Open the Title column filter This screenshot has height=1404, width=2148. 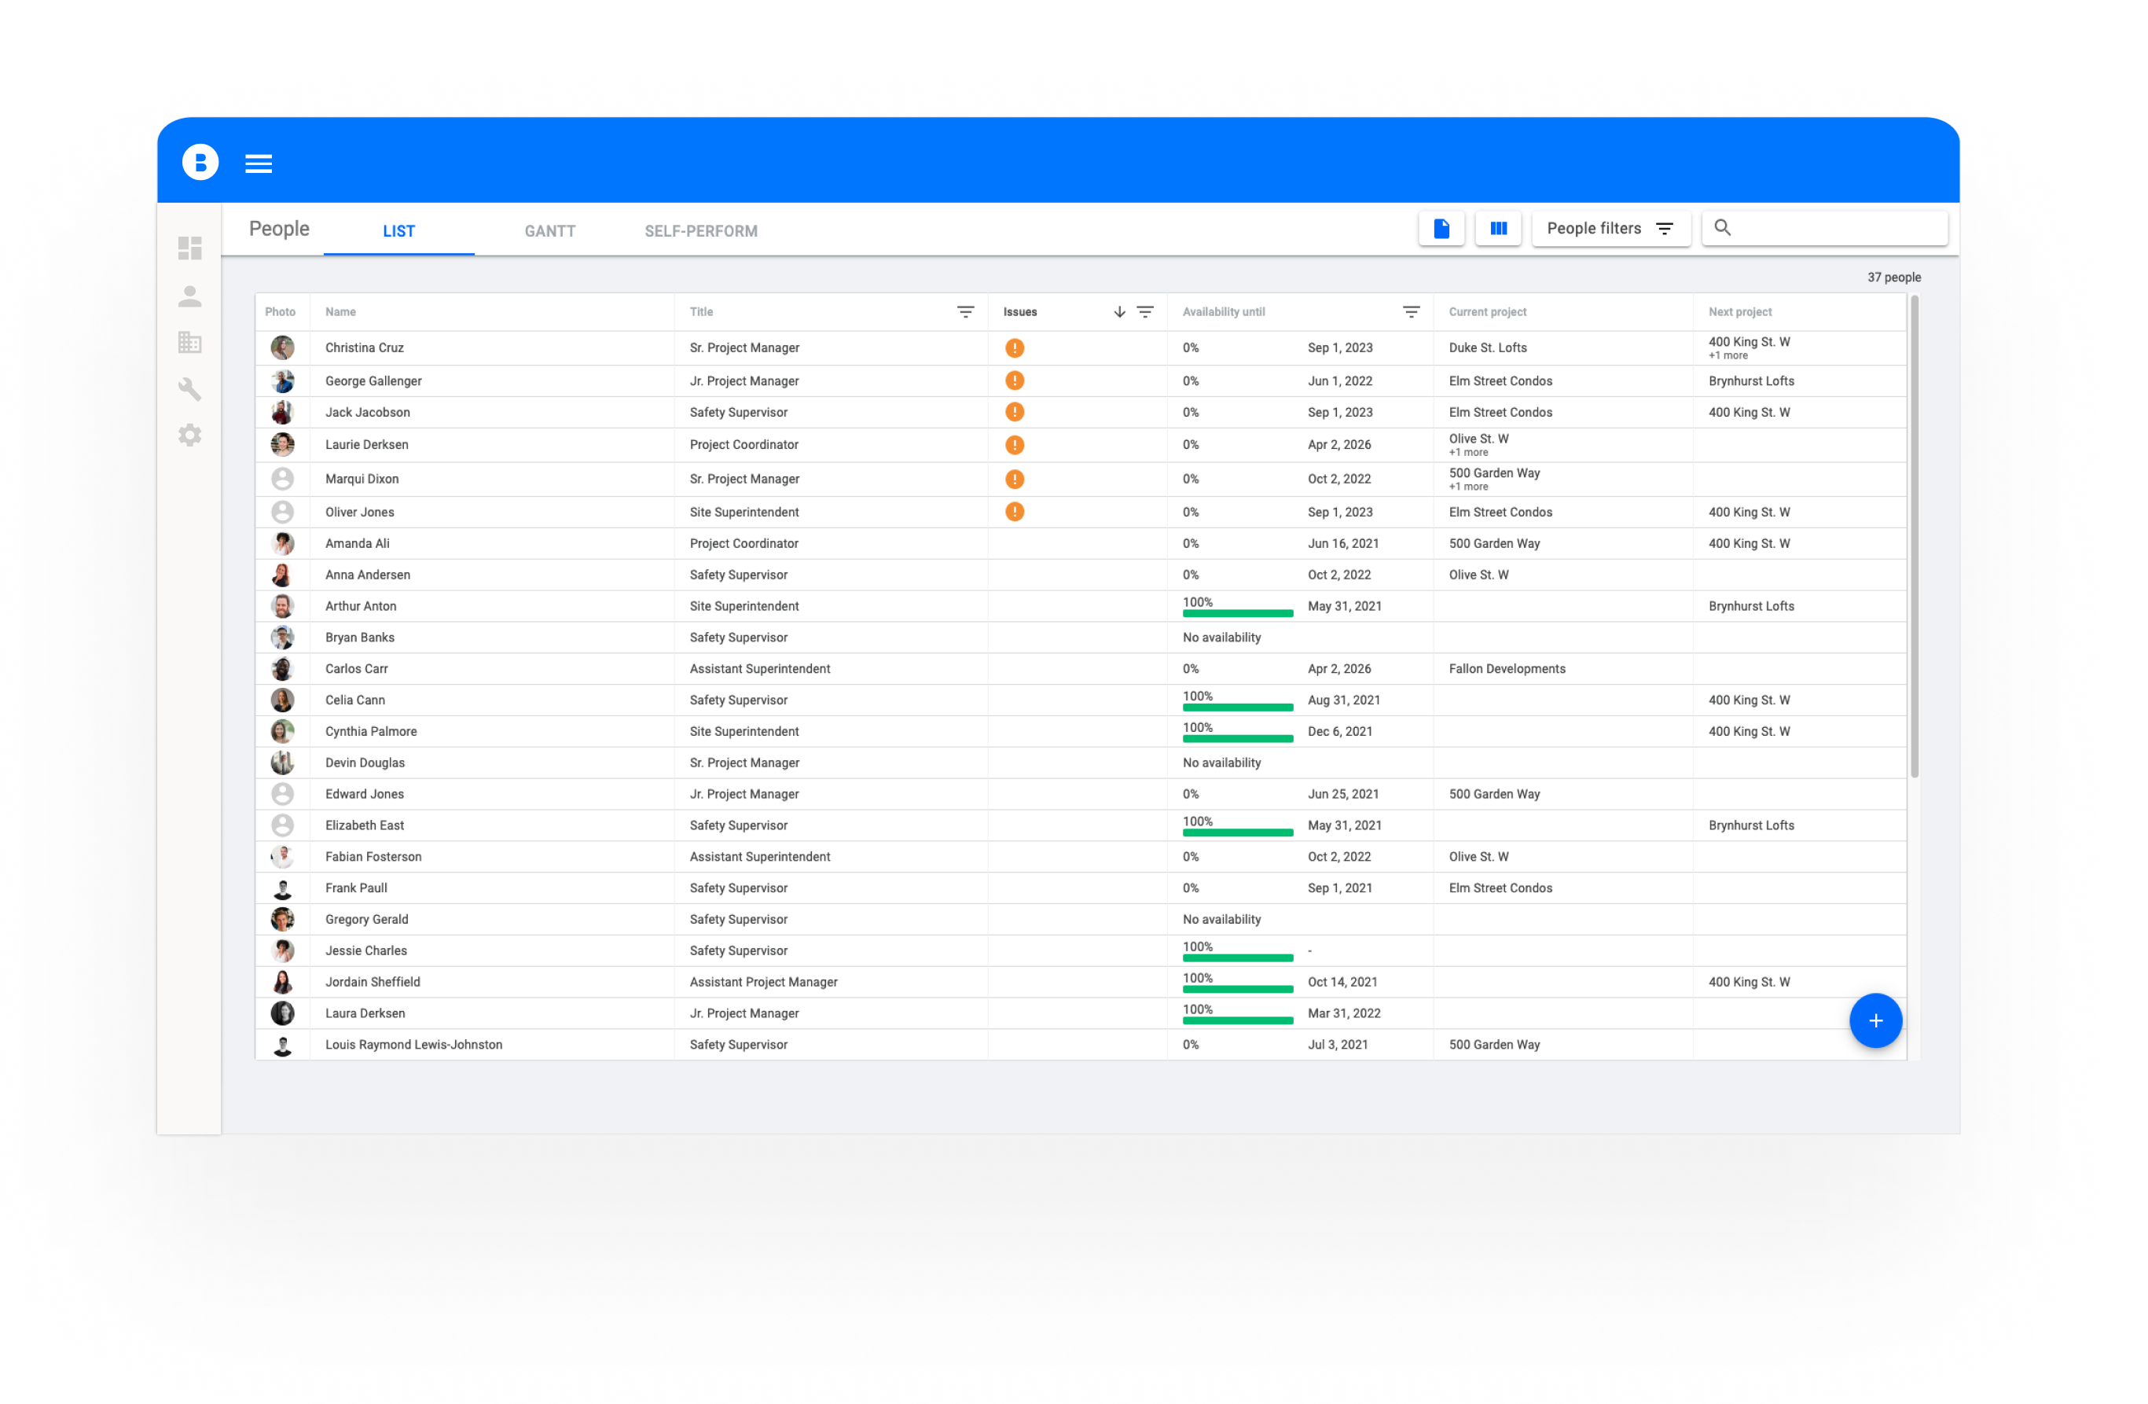tap(965, 312)
